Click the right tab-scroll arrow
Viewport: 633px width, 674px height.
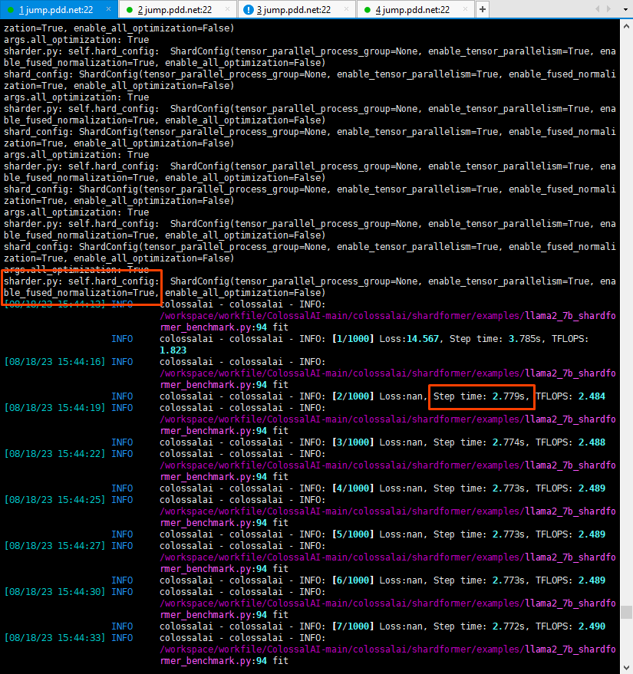click(x=608, y=8)
